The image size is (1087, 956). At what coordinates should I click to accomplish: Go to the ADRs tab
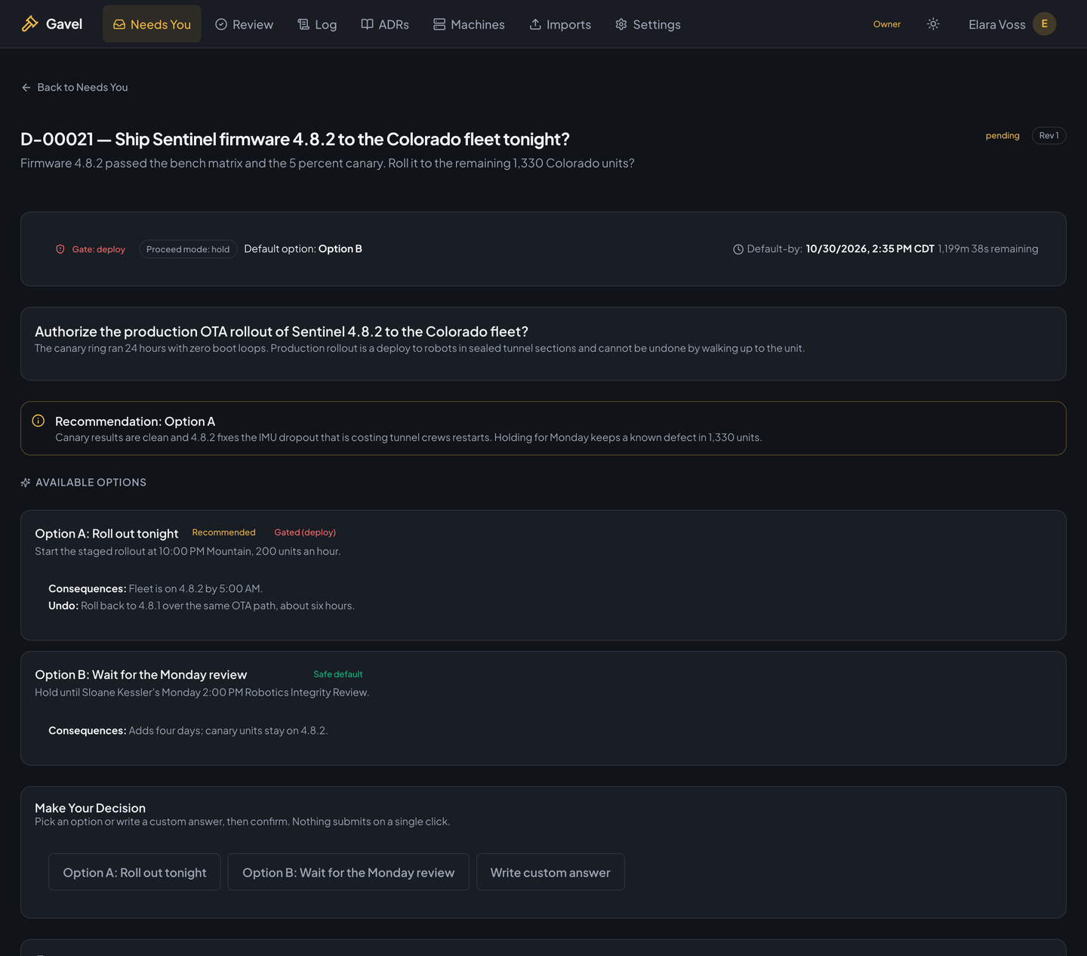point(385,24)
